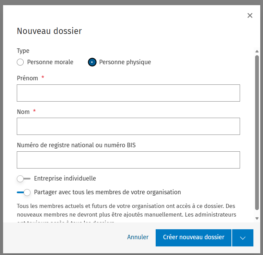The width and height of the screenshot is (263, 255).
Task: Open the dropdown arrow beside Créer nouveau dossier
Action: pos(243,238)
